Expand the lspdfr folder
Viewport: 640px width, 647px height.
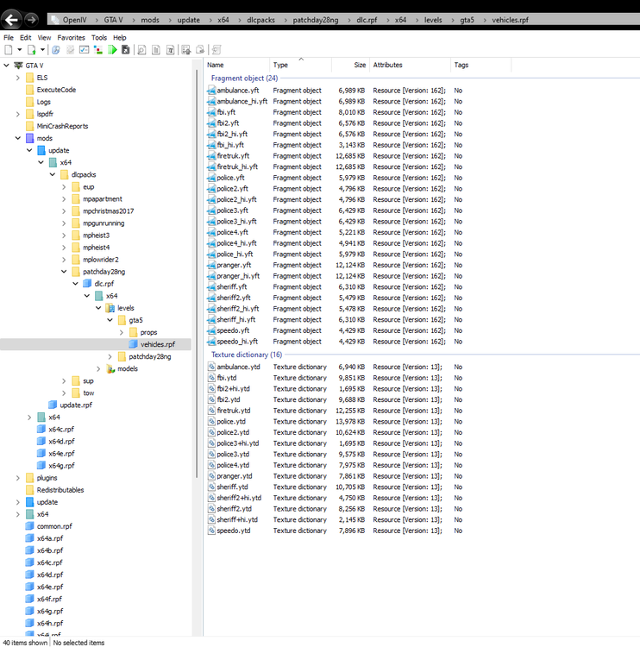(x=18, y=114)
